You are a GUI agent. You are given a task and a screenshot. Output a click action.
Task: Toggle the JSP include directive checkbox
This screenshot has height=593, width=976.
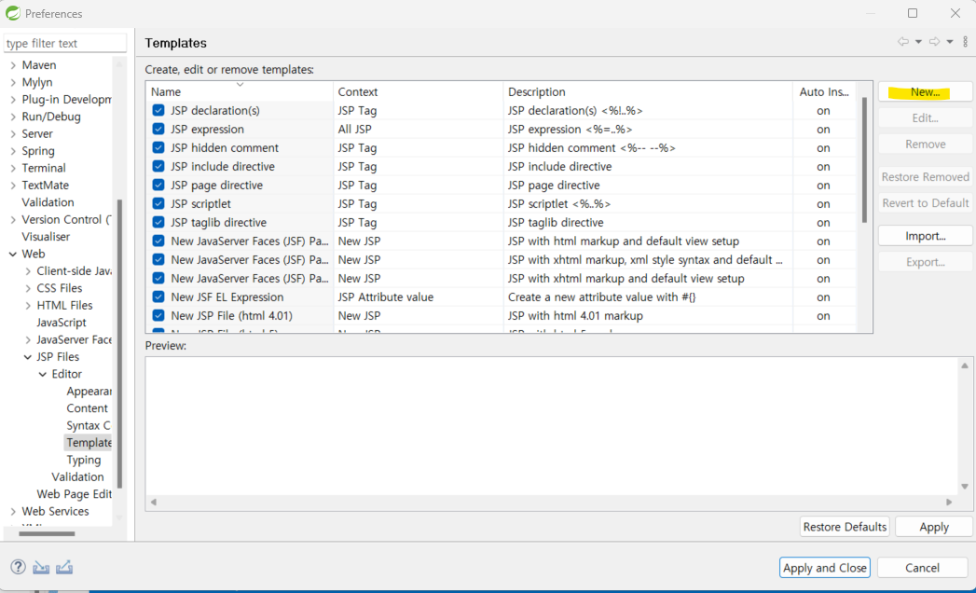pyautogui.click(x=158, y=166)
